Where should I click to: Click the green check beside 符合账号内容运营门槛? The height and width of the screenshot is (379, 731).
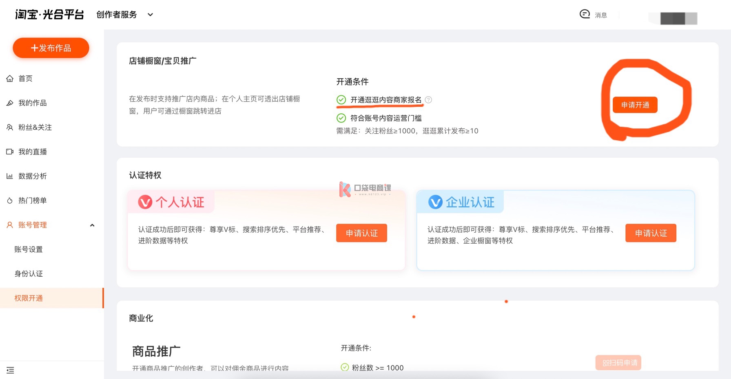[x=341, y=118]
